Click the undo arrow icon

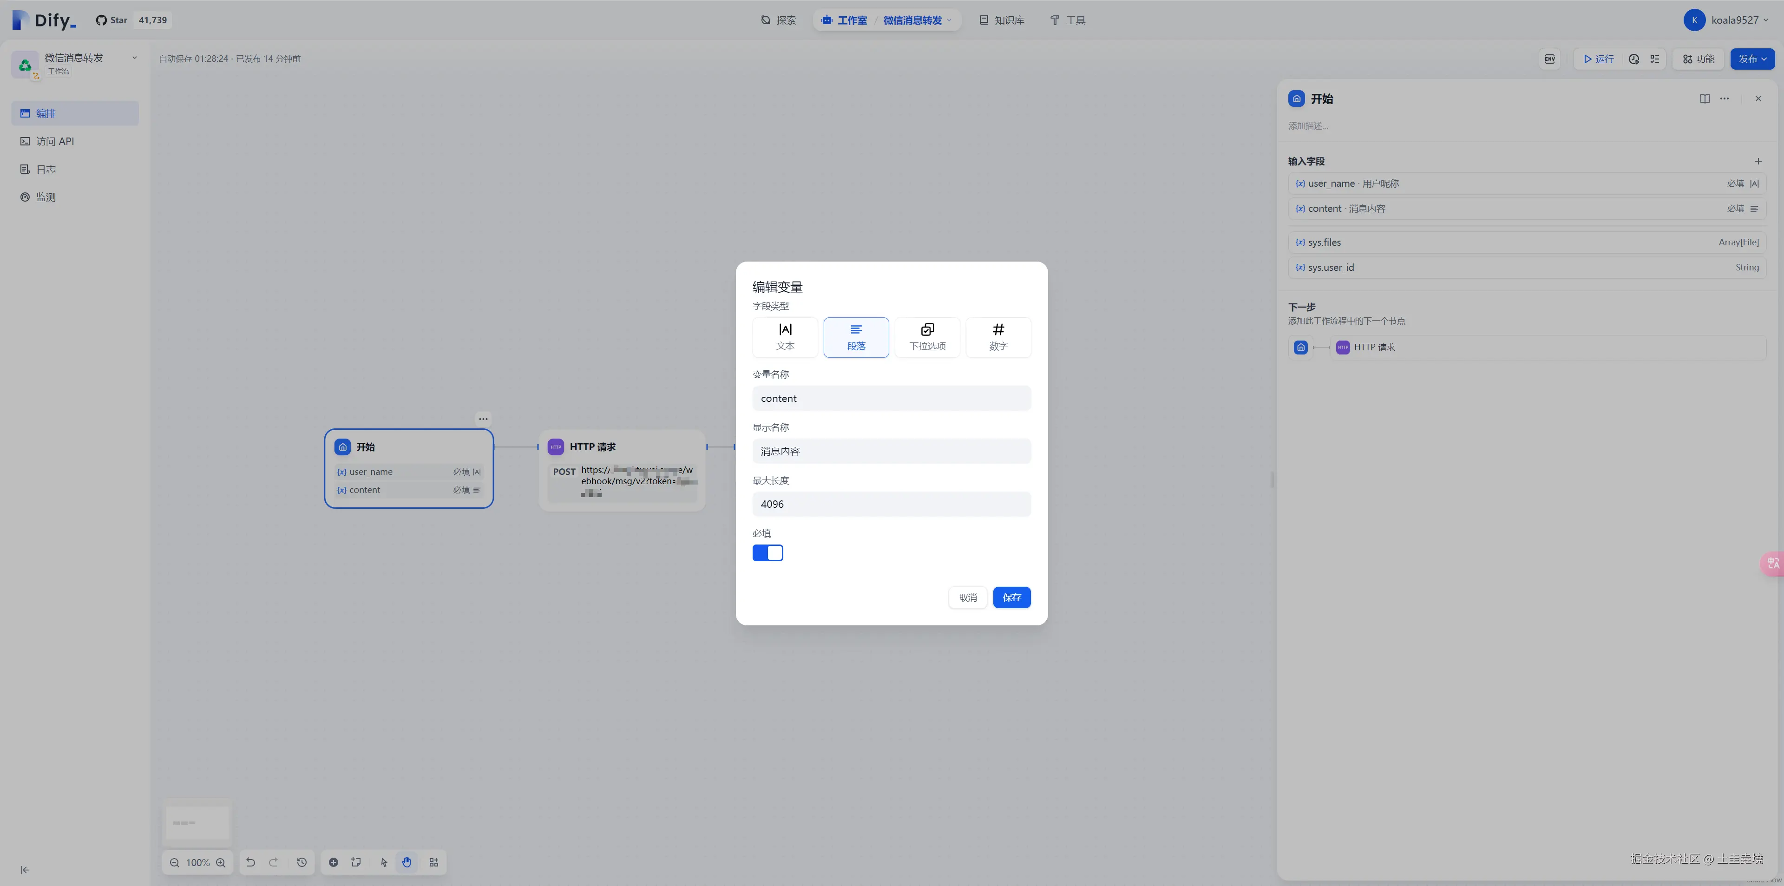coord(251,862)
